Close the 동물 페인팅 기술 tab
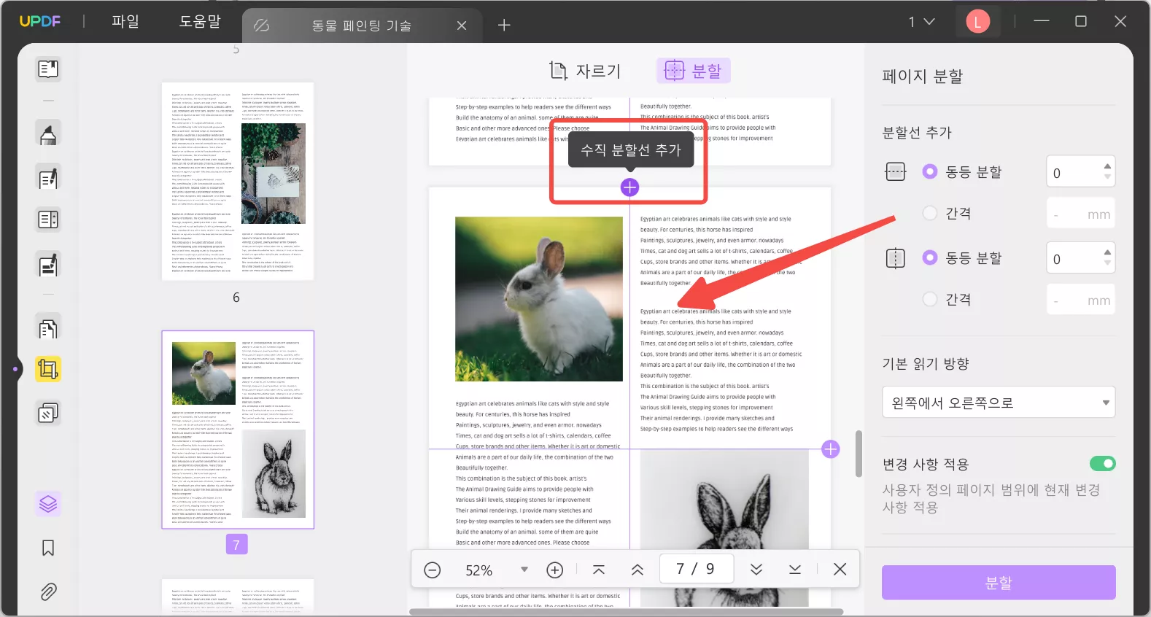Viewport: 1151px width, 617px height. (x=462, y=26)
